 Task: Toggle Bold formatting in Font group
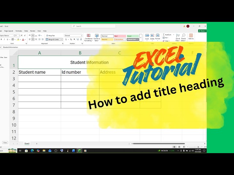point(1,39)
